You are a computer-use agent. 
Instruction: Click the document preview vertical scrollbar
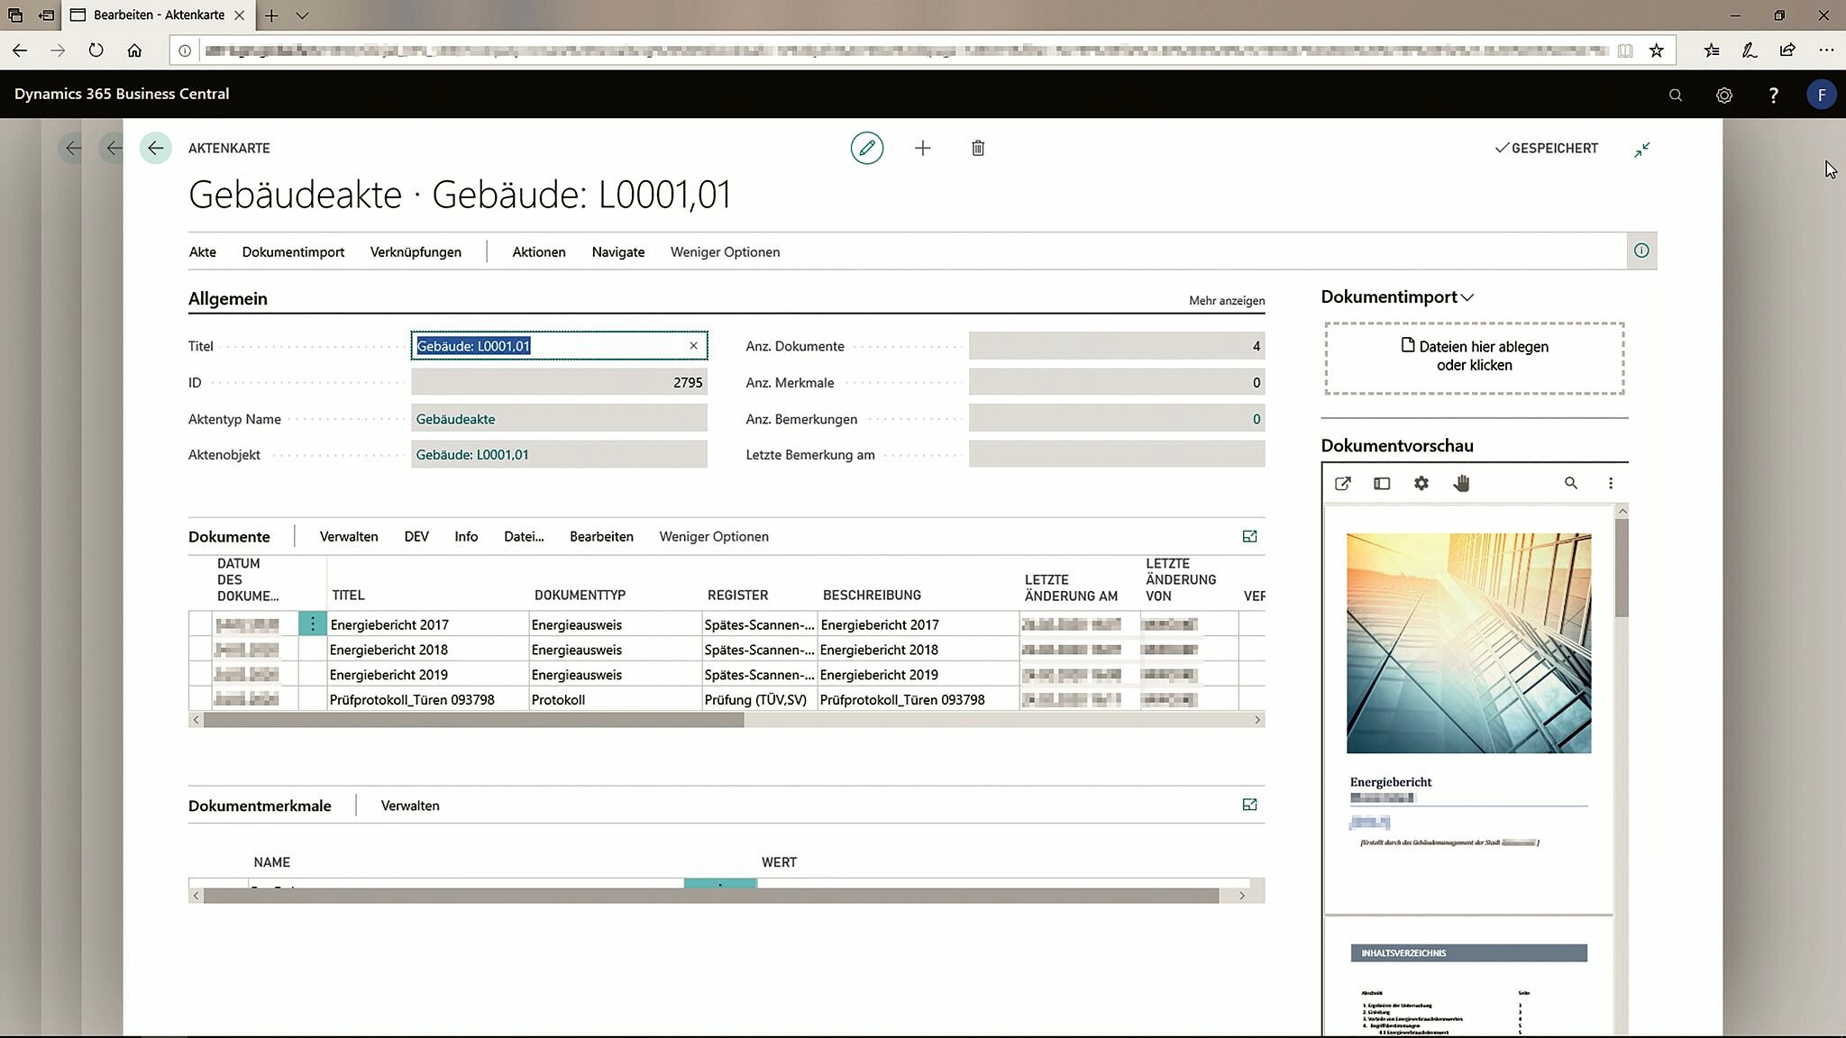point(1622,568)
